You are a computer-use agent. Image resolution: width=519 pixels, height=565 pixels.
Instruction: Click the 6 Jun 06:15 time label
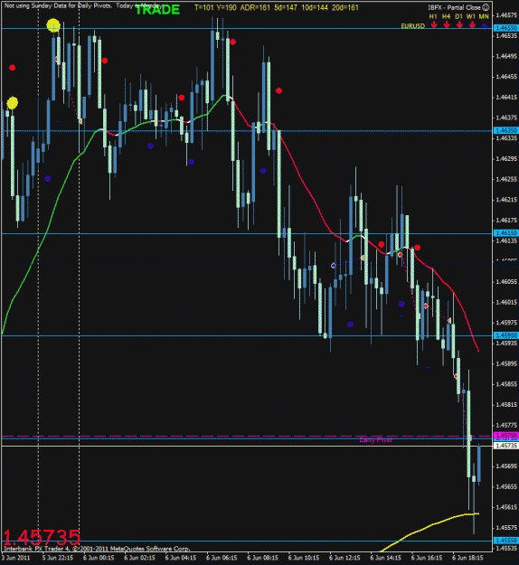coord(222,558)
